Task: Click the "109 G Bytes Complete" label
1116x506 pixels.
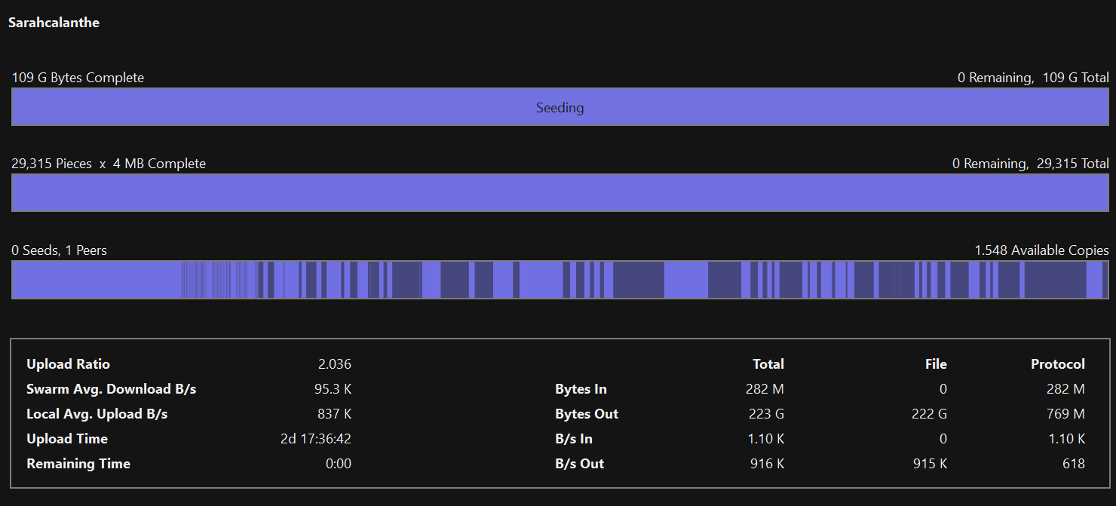Action: [78, 78]
